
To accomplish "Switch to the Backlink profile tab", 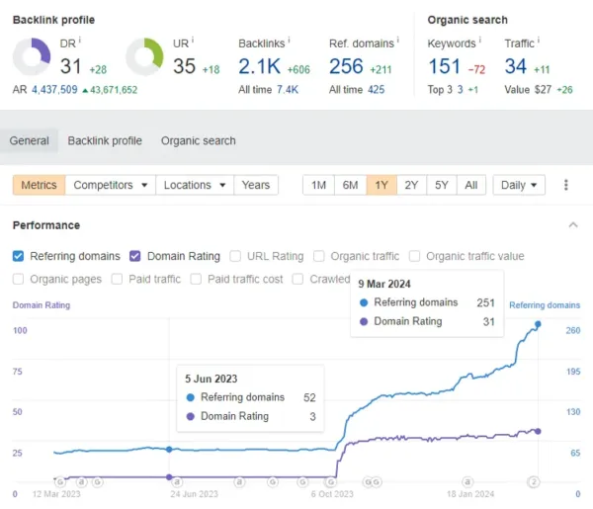I will pyautogui.click(x=105, y=140).
